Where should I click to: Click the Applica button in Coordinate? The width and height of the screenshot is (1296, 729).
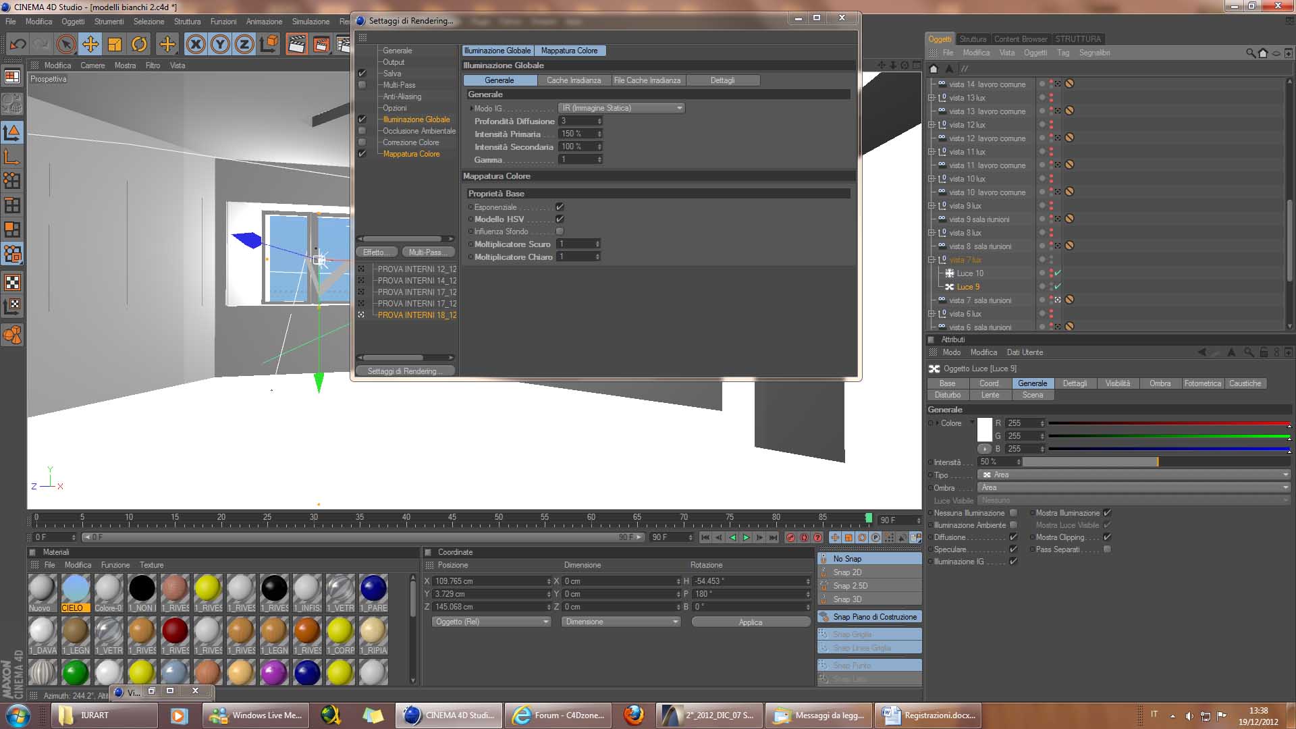750,622
